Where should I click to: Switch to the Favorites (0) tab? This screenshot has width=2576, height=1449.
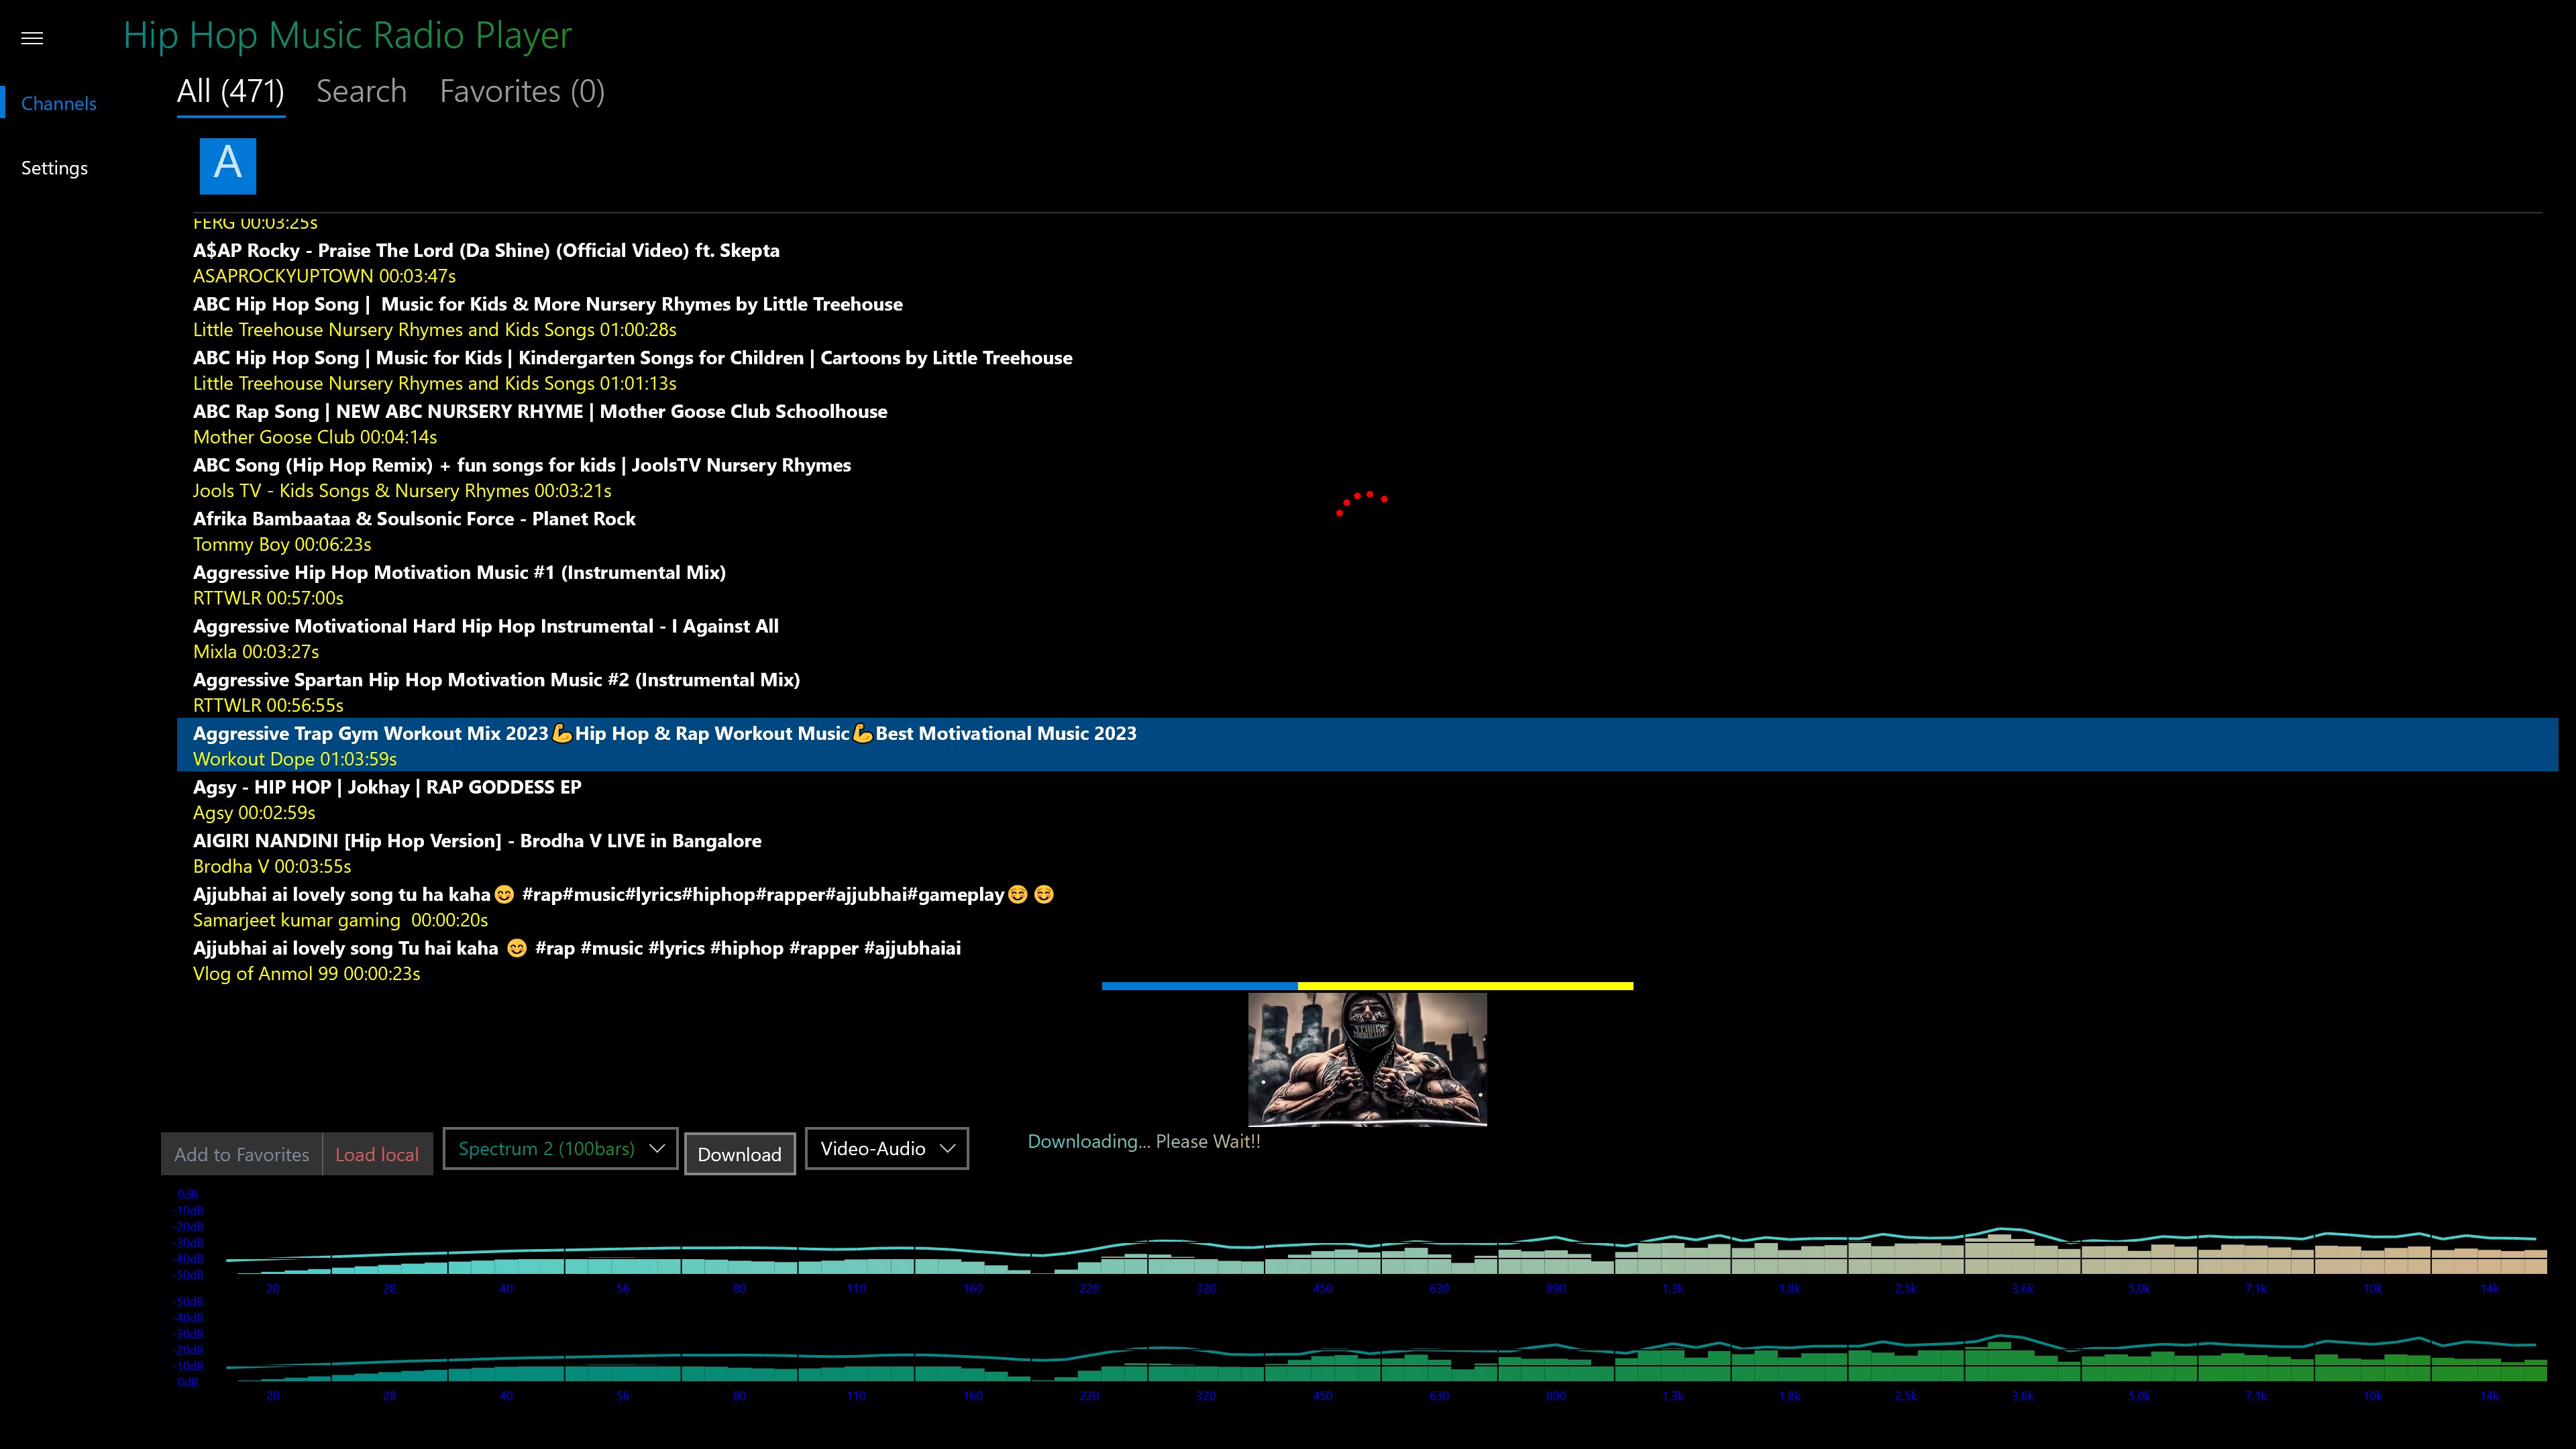point(522,91)
